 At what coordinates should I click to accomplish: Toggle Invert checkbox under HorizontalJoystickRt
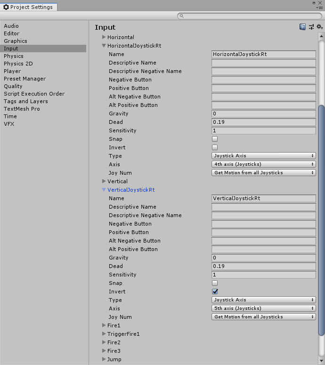coord(215,147)
